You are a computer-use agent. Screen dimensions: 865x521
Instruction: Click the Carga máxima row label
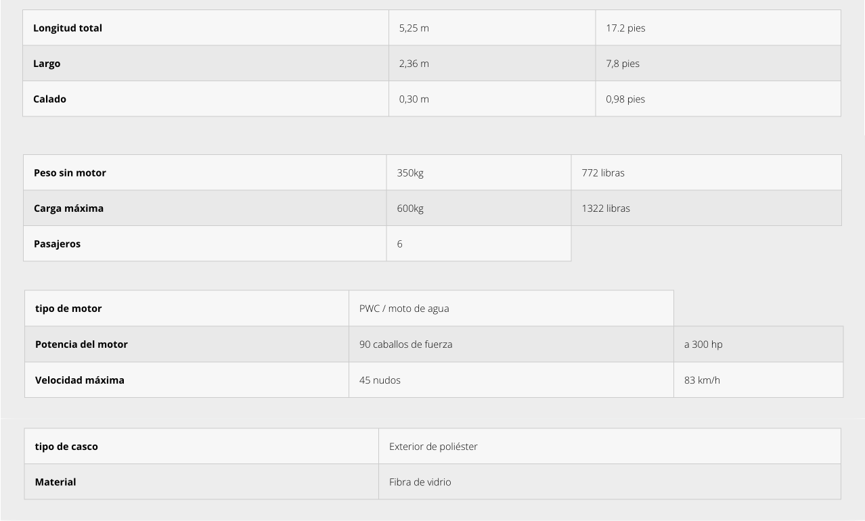click(205, 208)
